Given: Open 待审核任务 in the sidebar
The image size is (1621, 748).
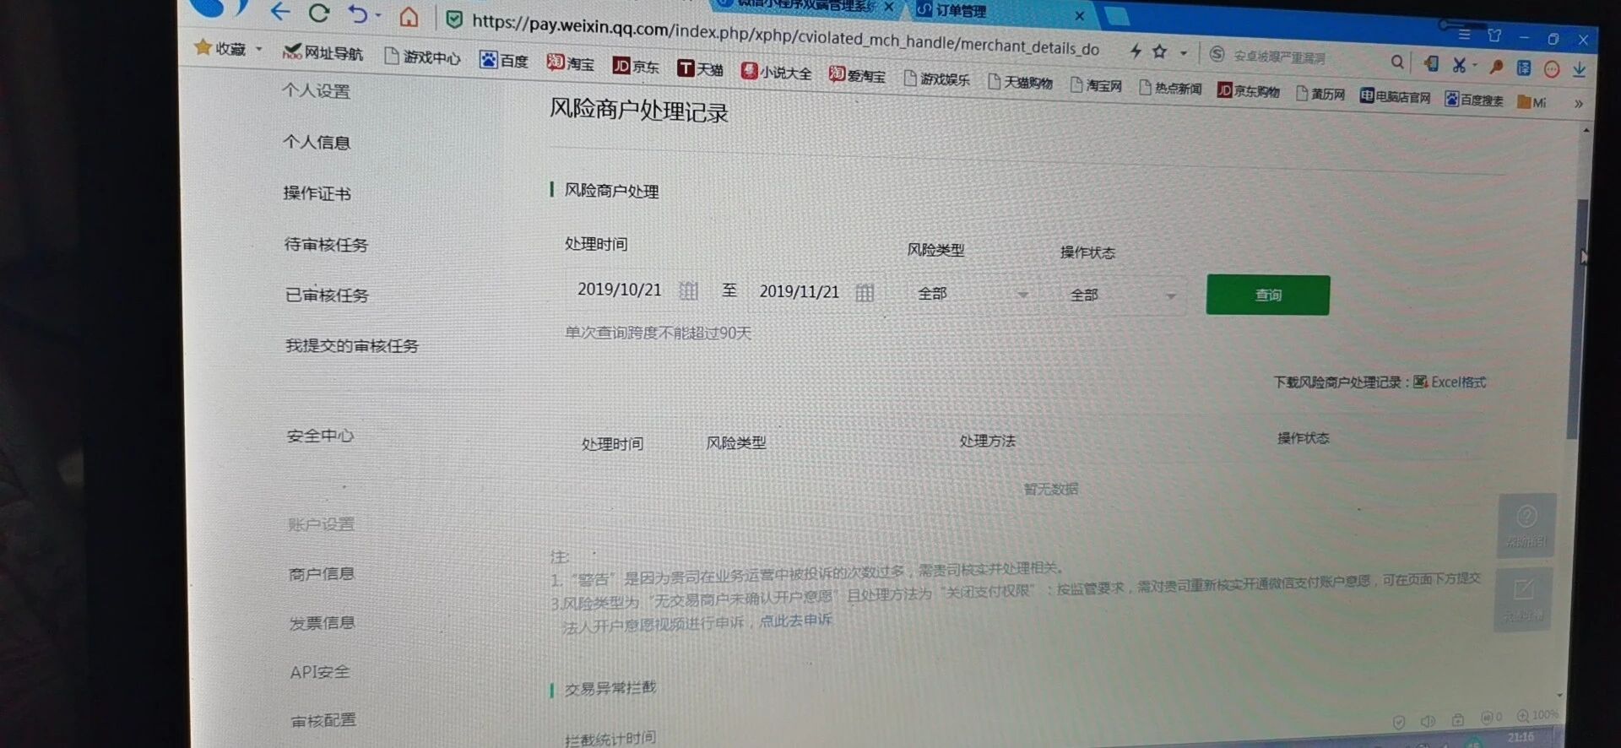Looking at the screenshot, I should coord(326,245).
